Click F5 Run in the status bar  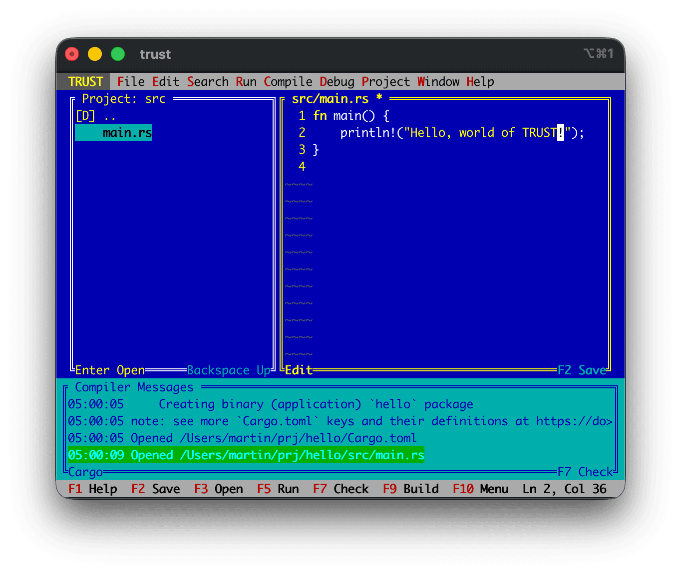tap(278, 489)
